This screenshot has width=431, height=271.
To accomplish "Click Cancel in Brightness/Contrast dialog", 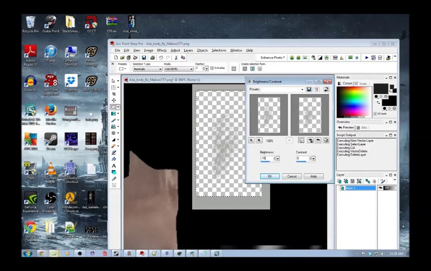I will 291,177.
